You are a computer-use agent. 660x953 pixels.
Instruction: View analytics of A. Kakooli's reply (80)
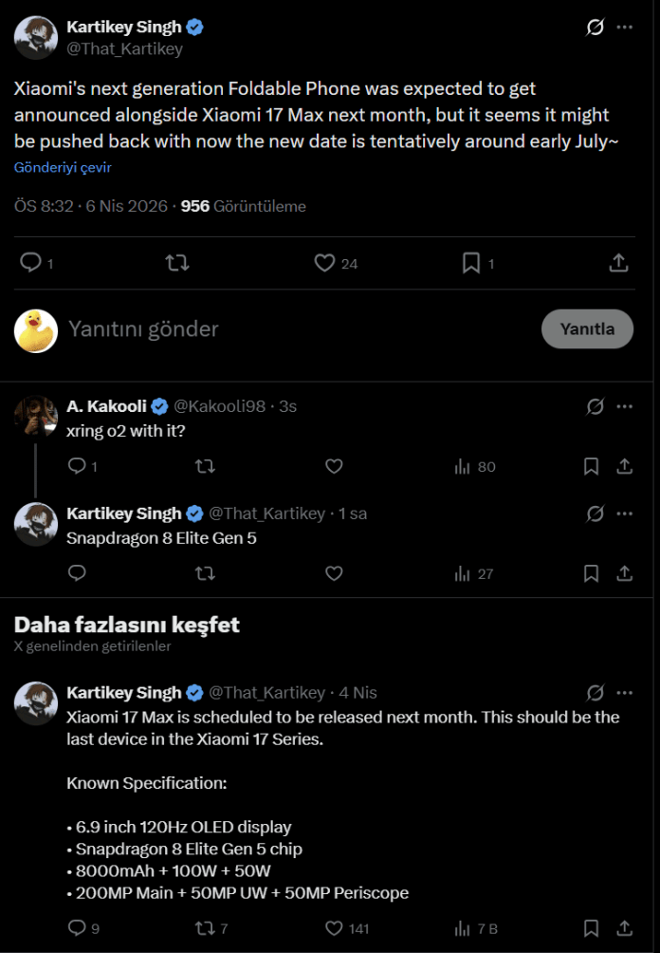(475, 466)
